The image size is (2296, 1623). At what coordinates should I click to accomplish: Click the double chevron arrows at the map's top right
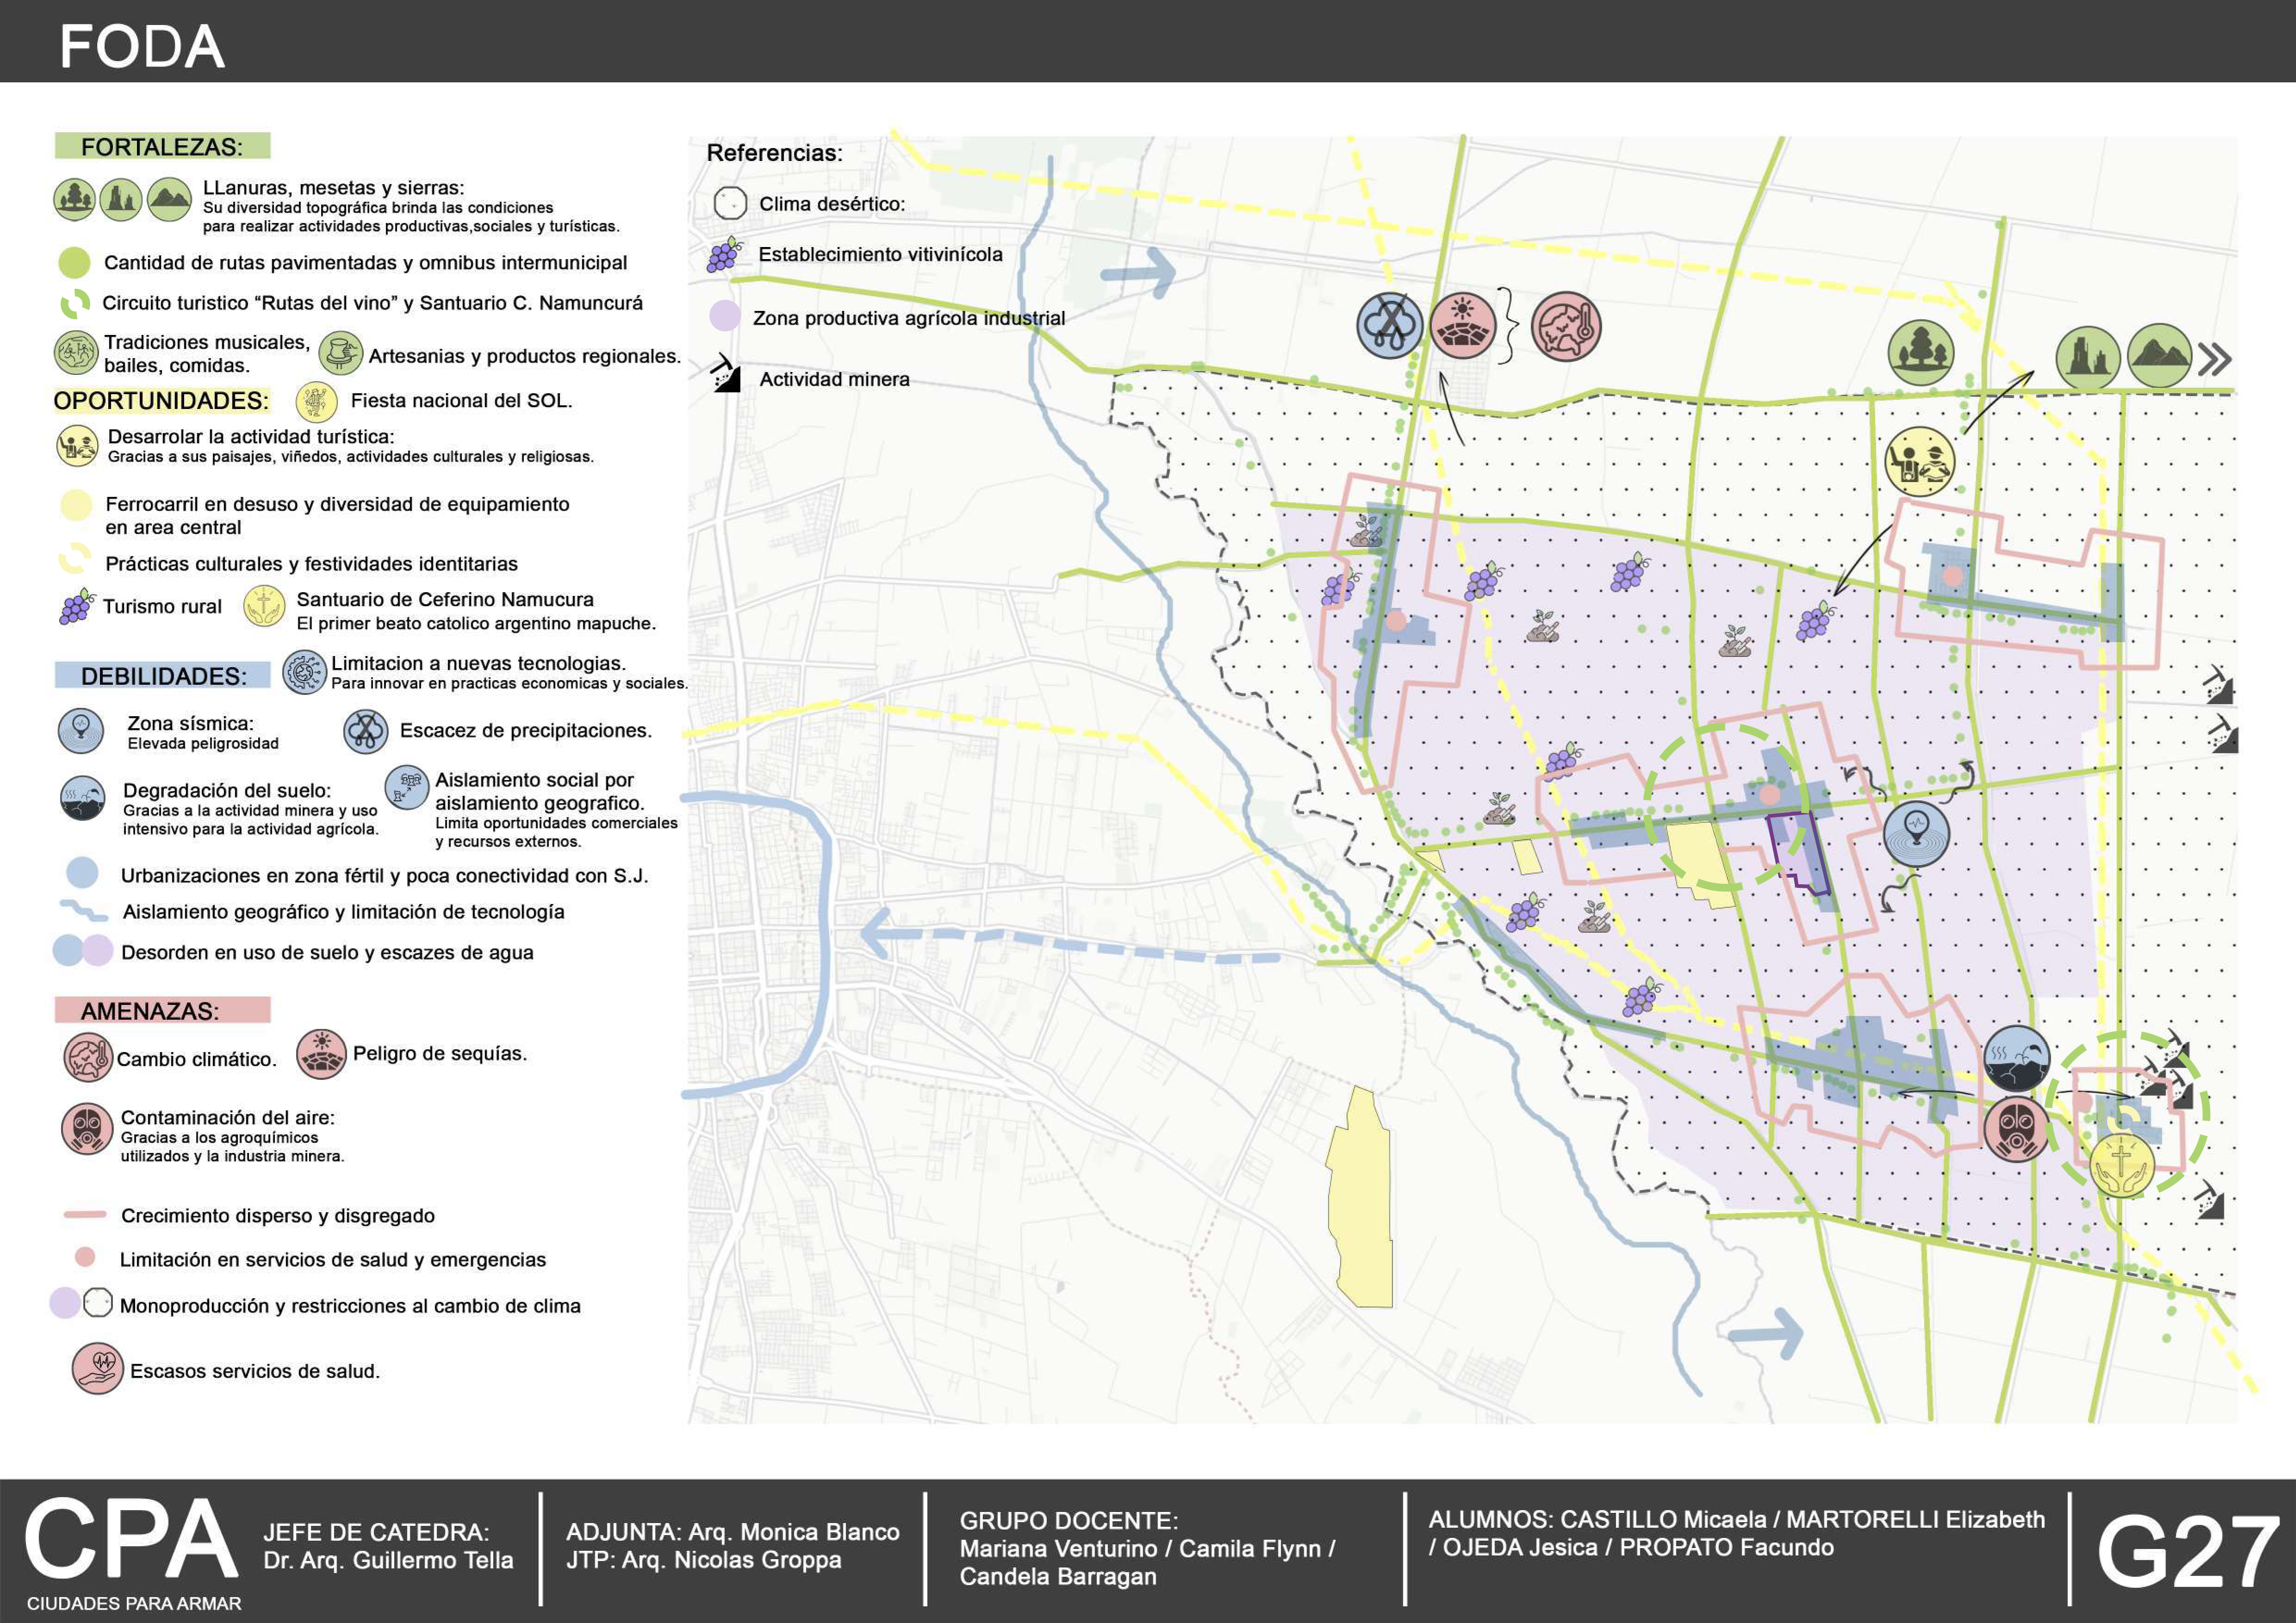coord(2215,359)
